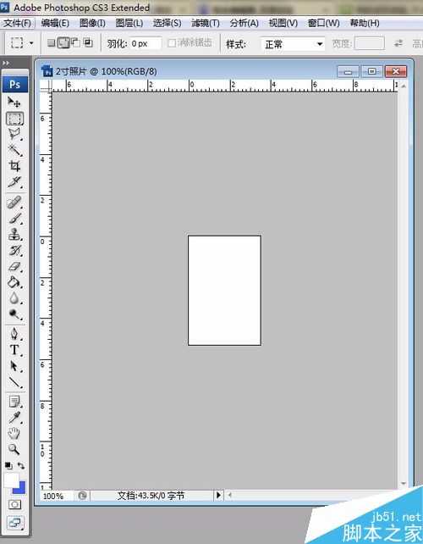Select the Paint Bucket tool
The height and width of the screenshot is (544, 423).
pos(14,282)
